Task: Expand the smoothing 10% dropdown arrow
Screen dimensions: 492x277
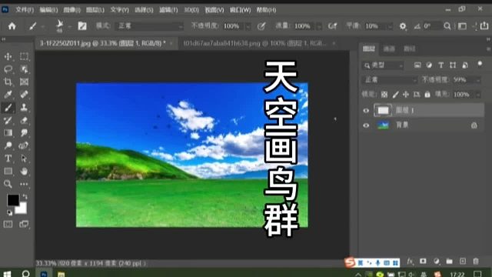Action: [x=390, y=26]
